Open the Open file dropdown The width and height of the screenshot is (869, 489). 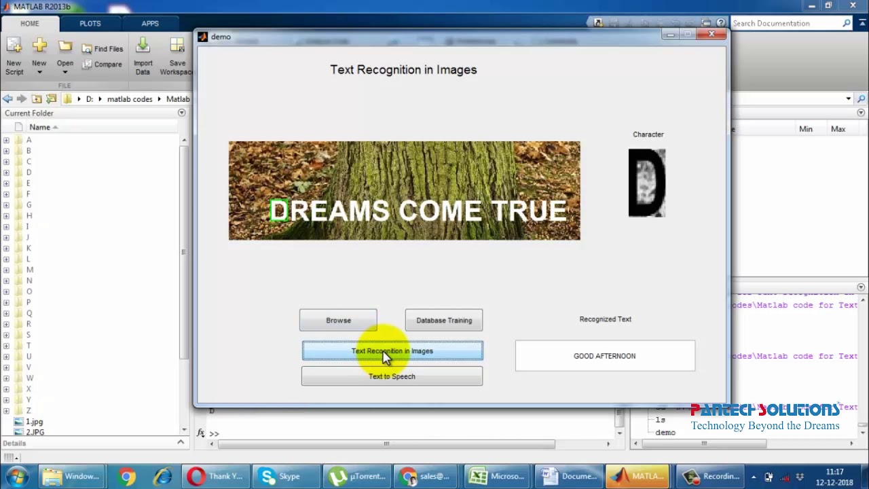click(65, 72)
